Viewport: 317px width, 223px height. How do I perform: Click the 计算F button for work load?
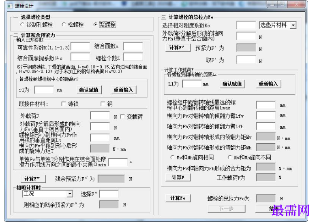point(178,177)
